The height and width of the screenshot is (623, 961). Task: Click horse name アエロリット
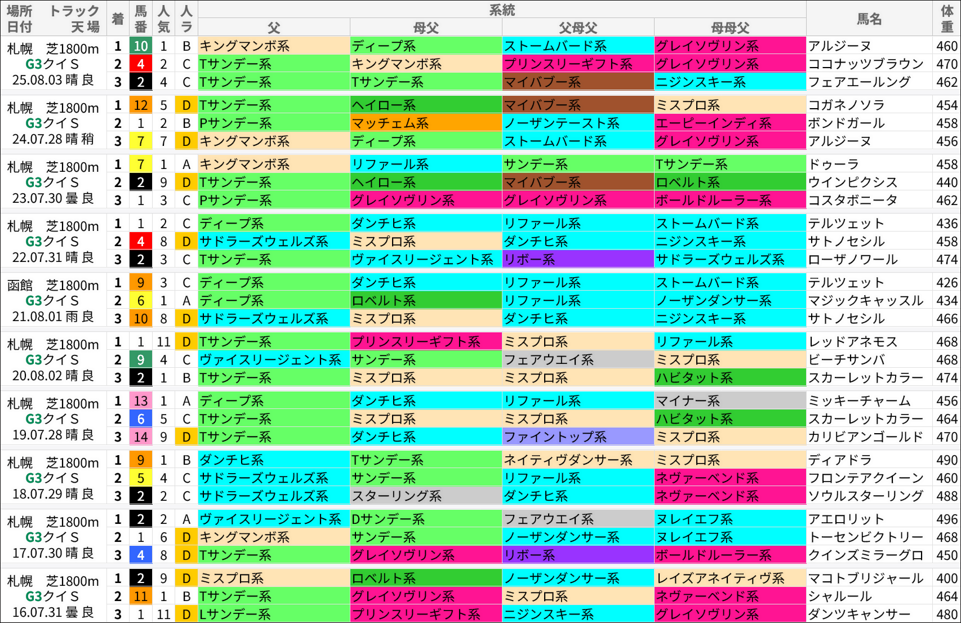(847, 519)
